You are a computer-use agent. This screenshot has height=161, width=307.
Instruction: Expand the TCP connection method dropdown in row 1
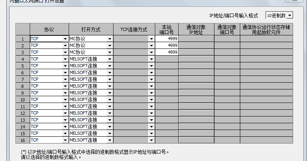151,39
